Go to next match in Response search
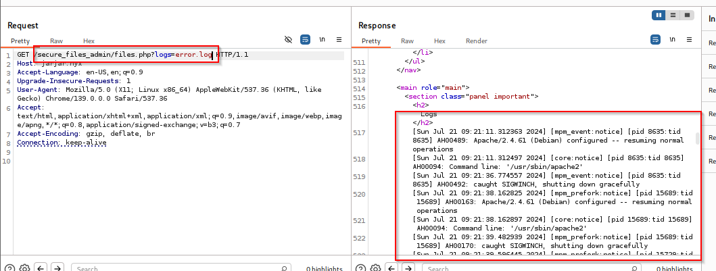The image size is (716, 271). (407, 268)
